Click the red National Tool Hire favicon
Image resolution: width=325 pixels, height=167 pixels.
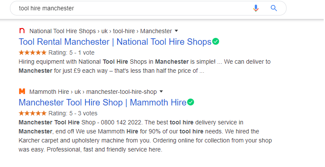tap(22, 31)
